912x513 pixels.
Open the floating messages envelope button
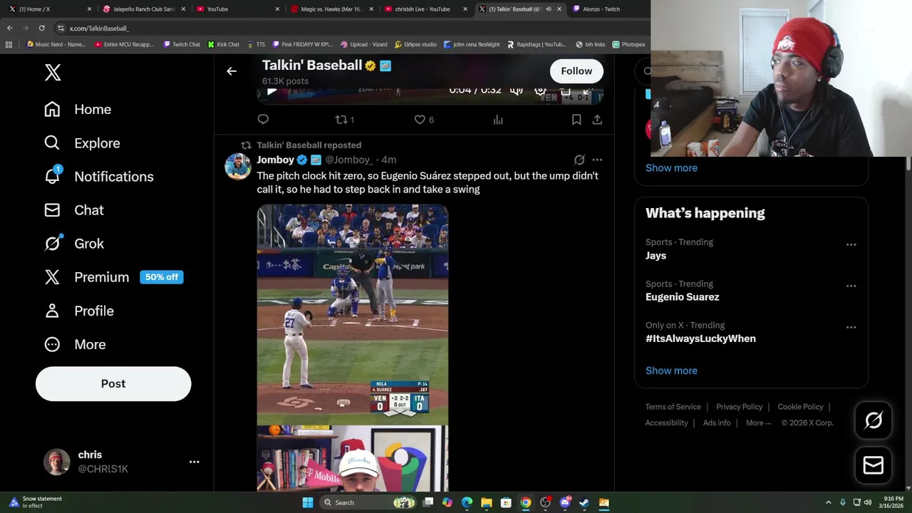[874, 465]
